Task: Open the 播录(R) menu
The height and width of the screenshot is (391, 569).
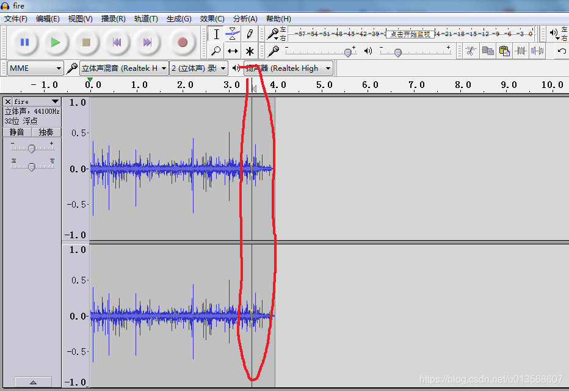Action: 113,19
